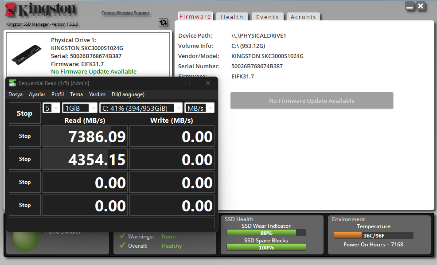Image resolution: width=437 pixels, height=265 pixels.
Task: Click Stop button in the third test row
Action: coord(25,182)
